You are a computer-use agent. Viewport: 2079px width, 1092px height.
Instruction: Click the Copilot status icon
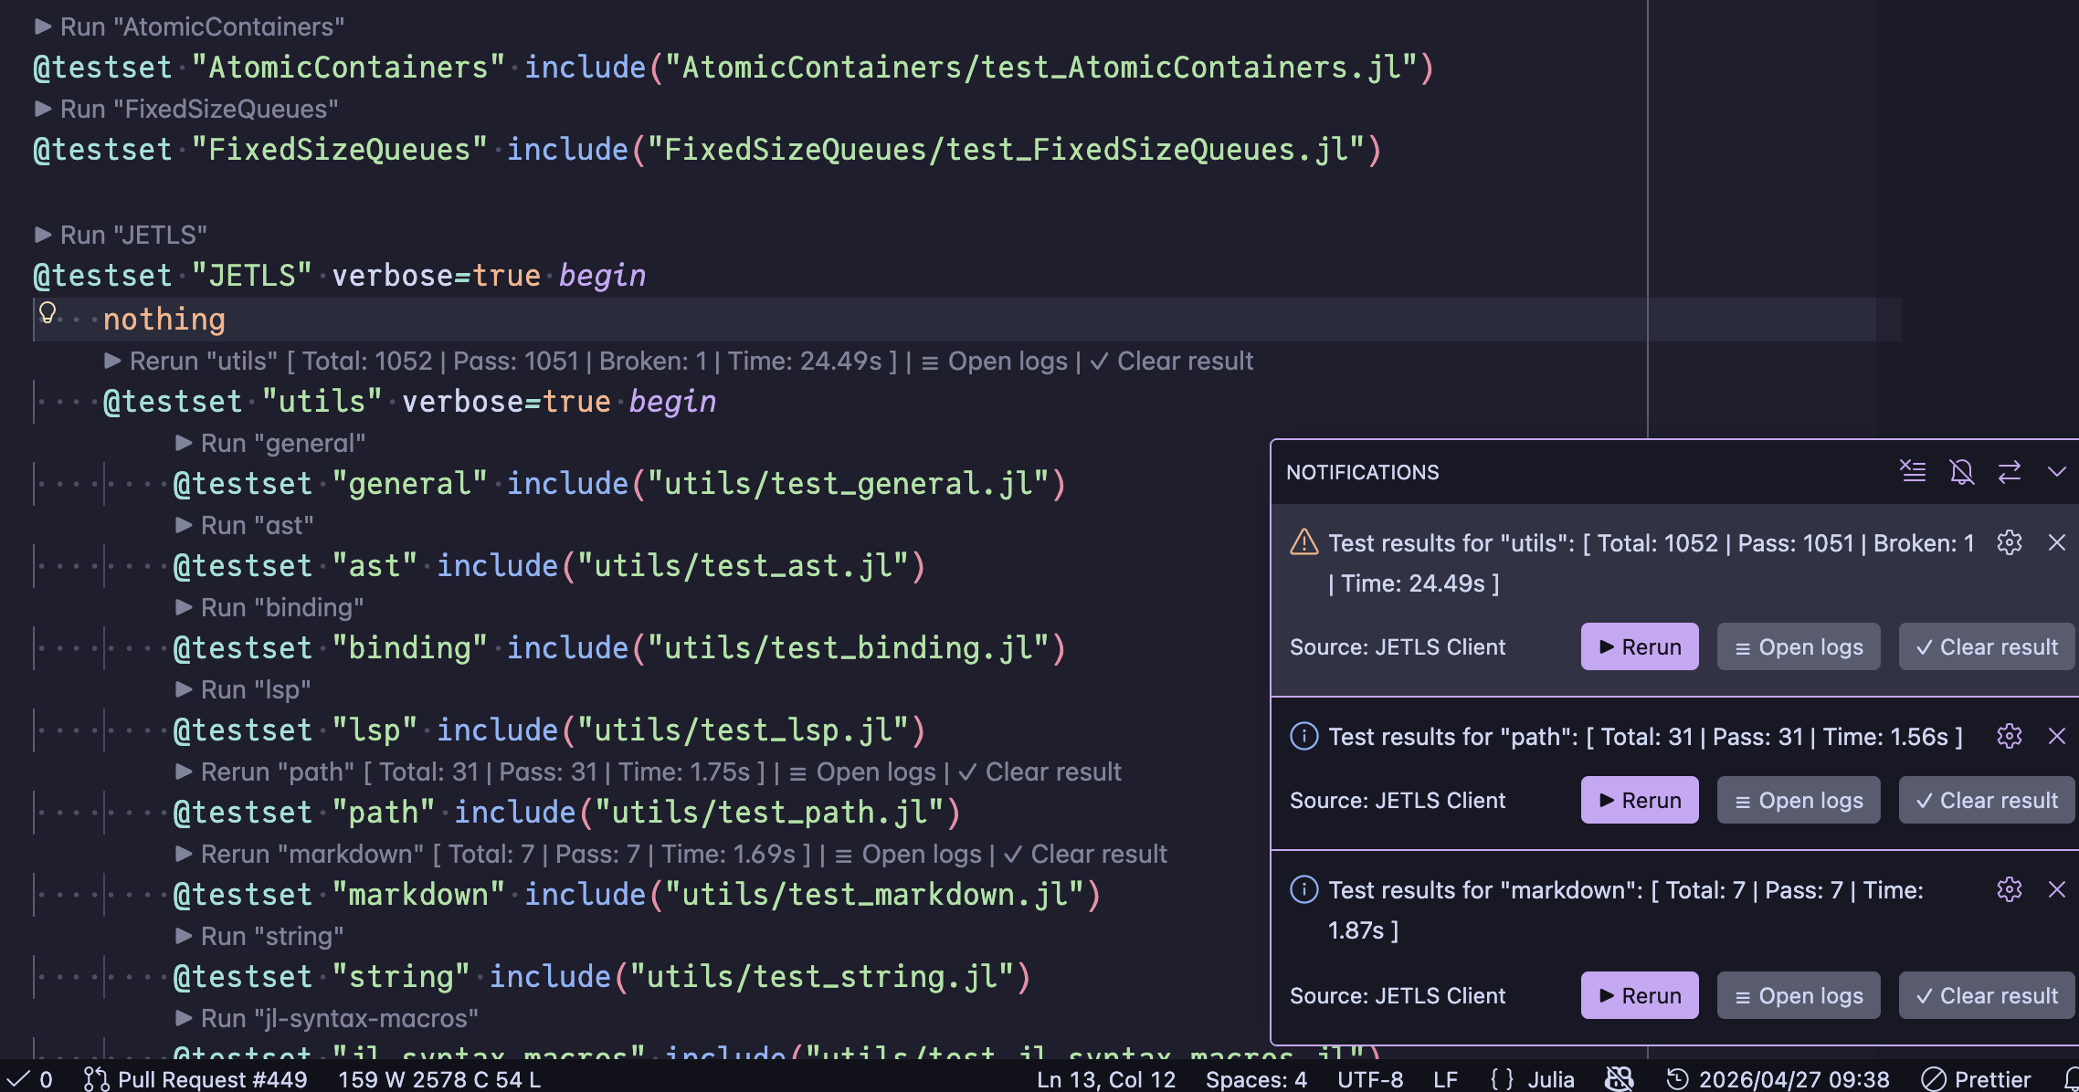pos(1619,1079)
